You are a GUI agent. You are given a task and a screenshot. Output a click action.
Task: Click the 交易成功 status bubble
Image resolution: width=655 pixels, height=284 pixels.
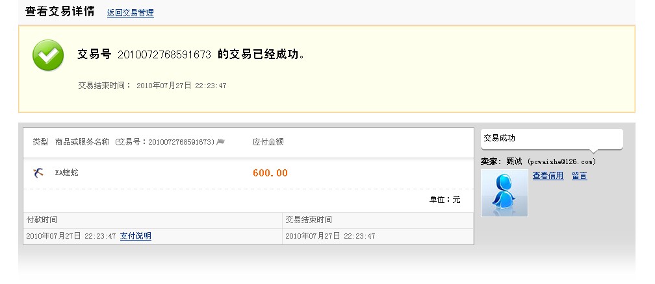[552, 139]
